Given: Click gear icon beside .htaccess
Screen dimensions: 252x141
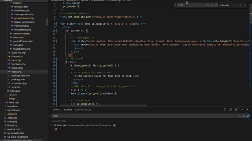Looking at the screenshot, I should coord(5,118).
